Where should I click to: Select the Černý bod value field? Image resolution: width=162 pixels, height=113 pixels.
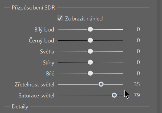pyautogui.click(x=138, y=40)
